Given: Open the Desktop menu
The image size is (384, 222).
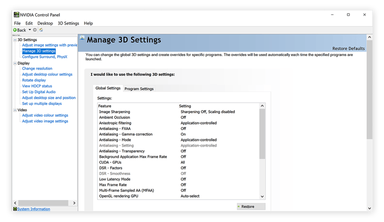Looking at the screenshot, I should point(45,23).
